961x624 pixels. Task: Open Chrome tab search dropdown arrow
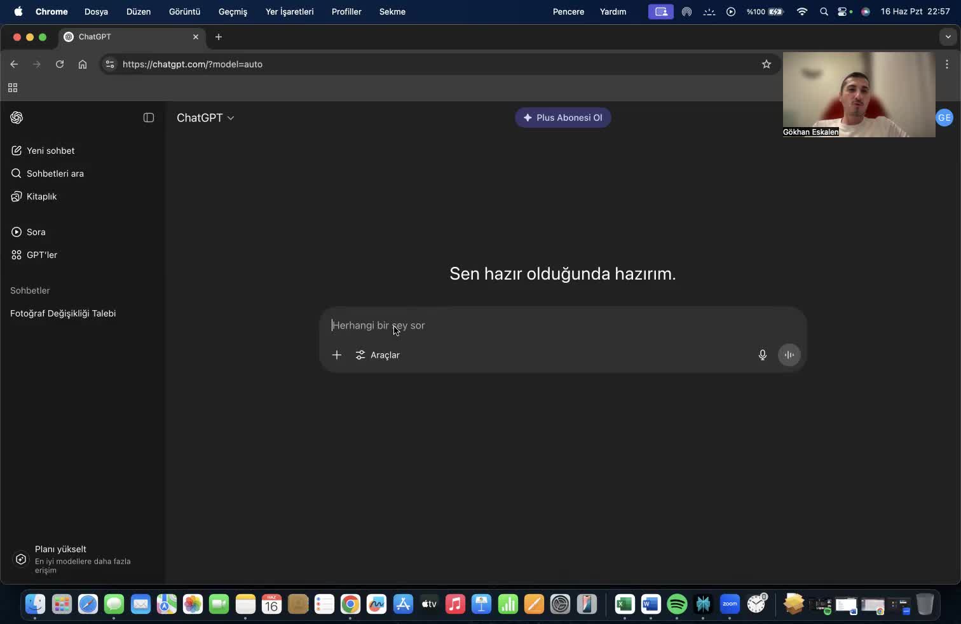pos(948,37)
